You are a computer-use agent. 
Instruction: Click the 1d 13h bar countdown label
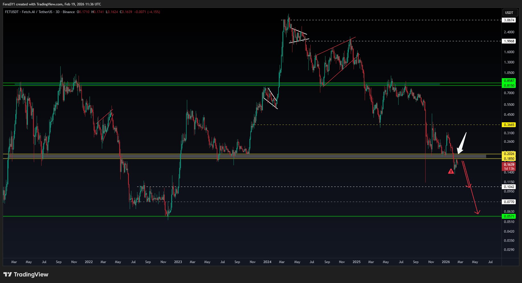coord(509,169)
